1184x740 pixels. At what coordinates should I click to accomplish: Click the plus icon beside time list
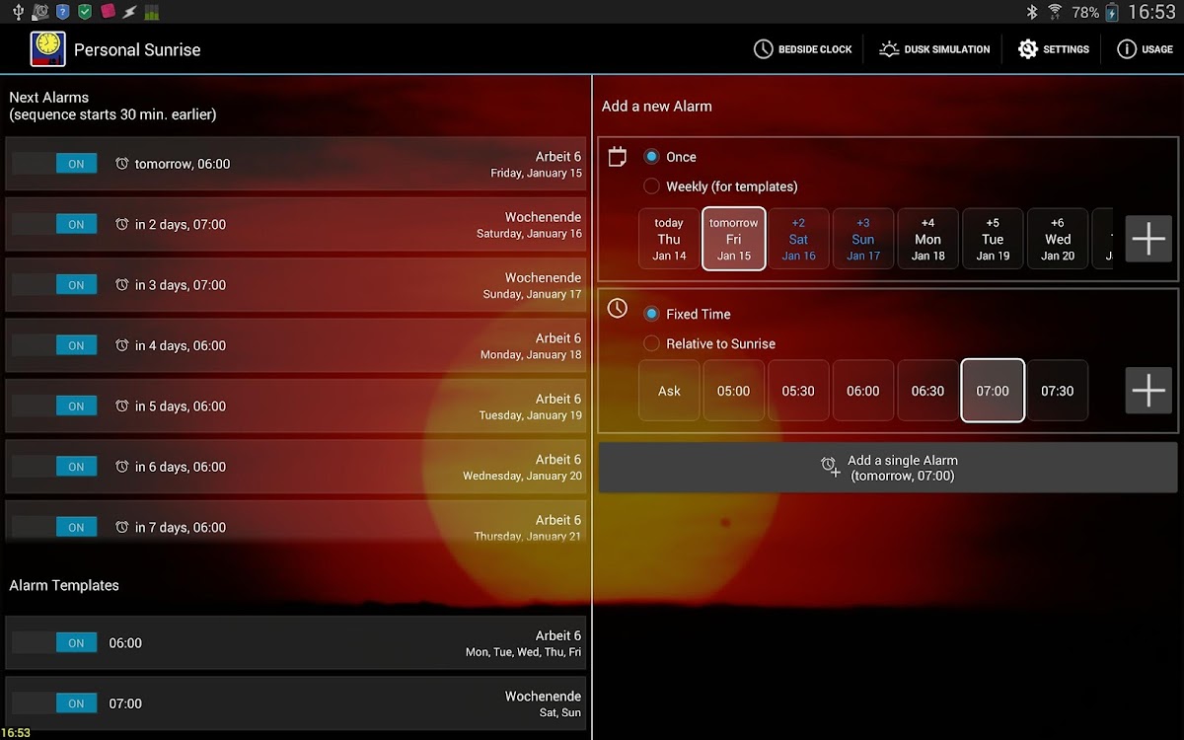[1148, 391]
